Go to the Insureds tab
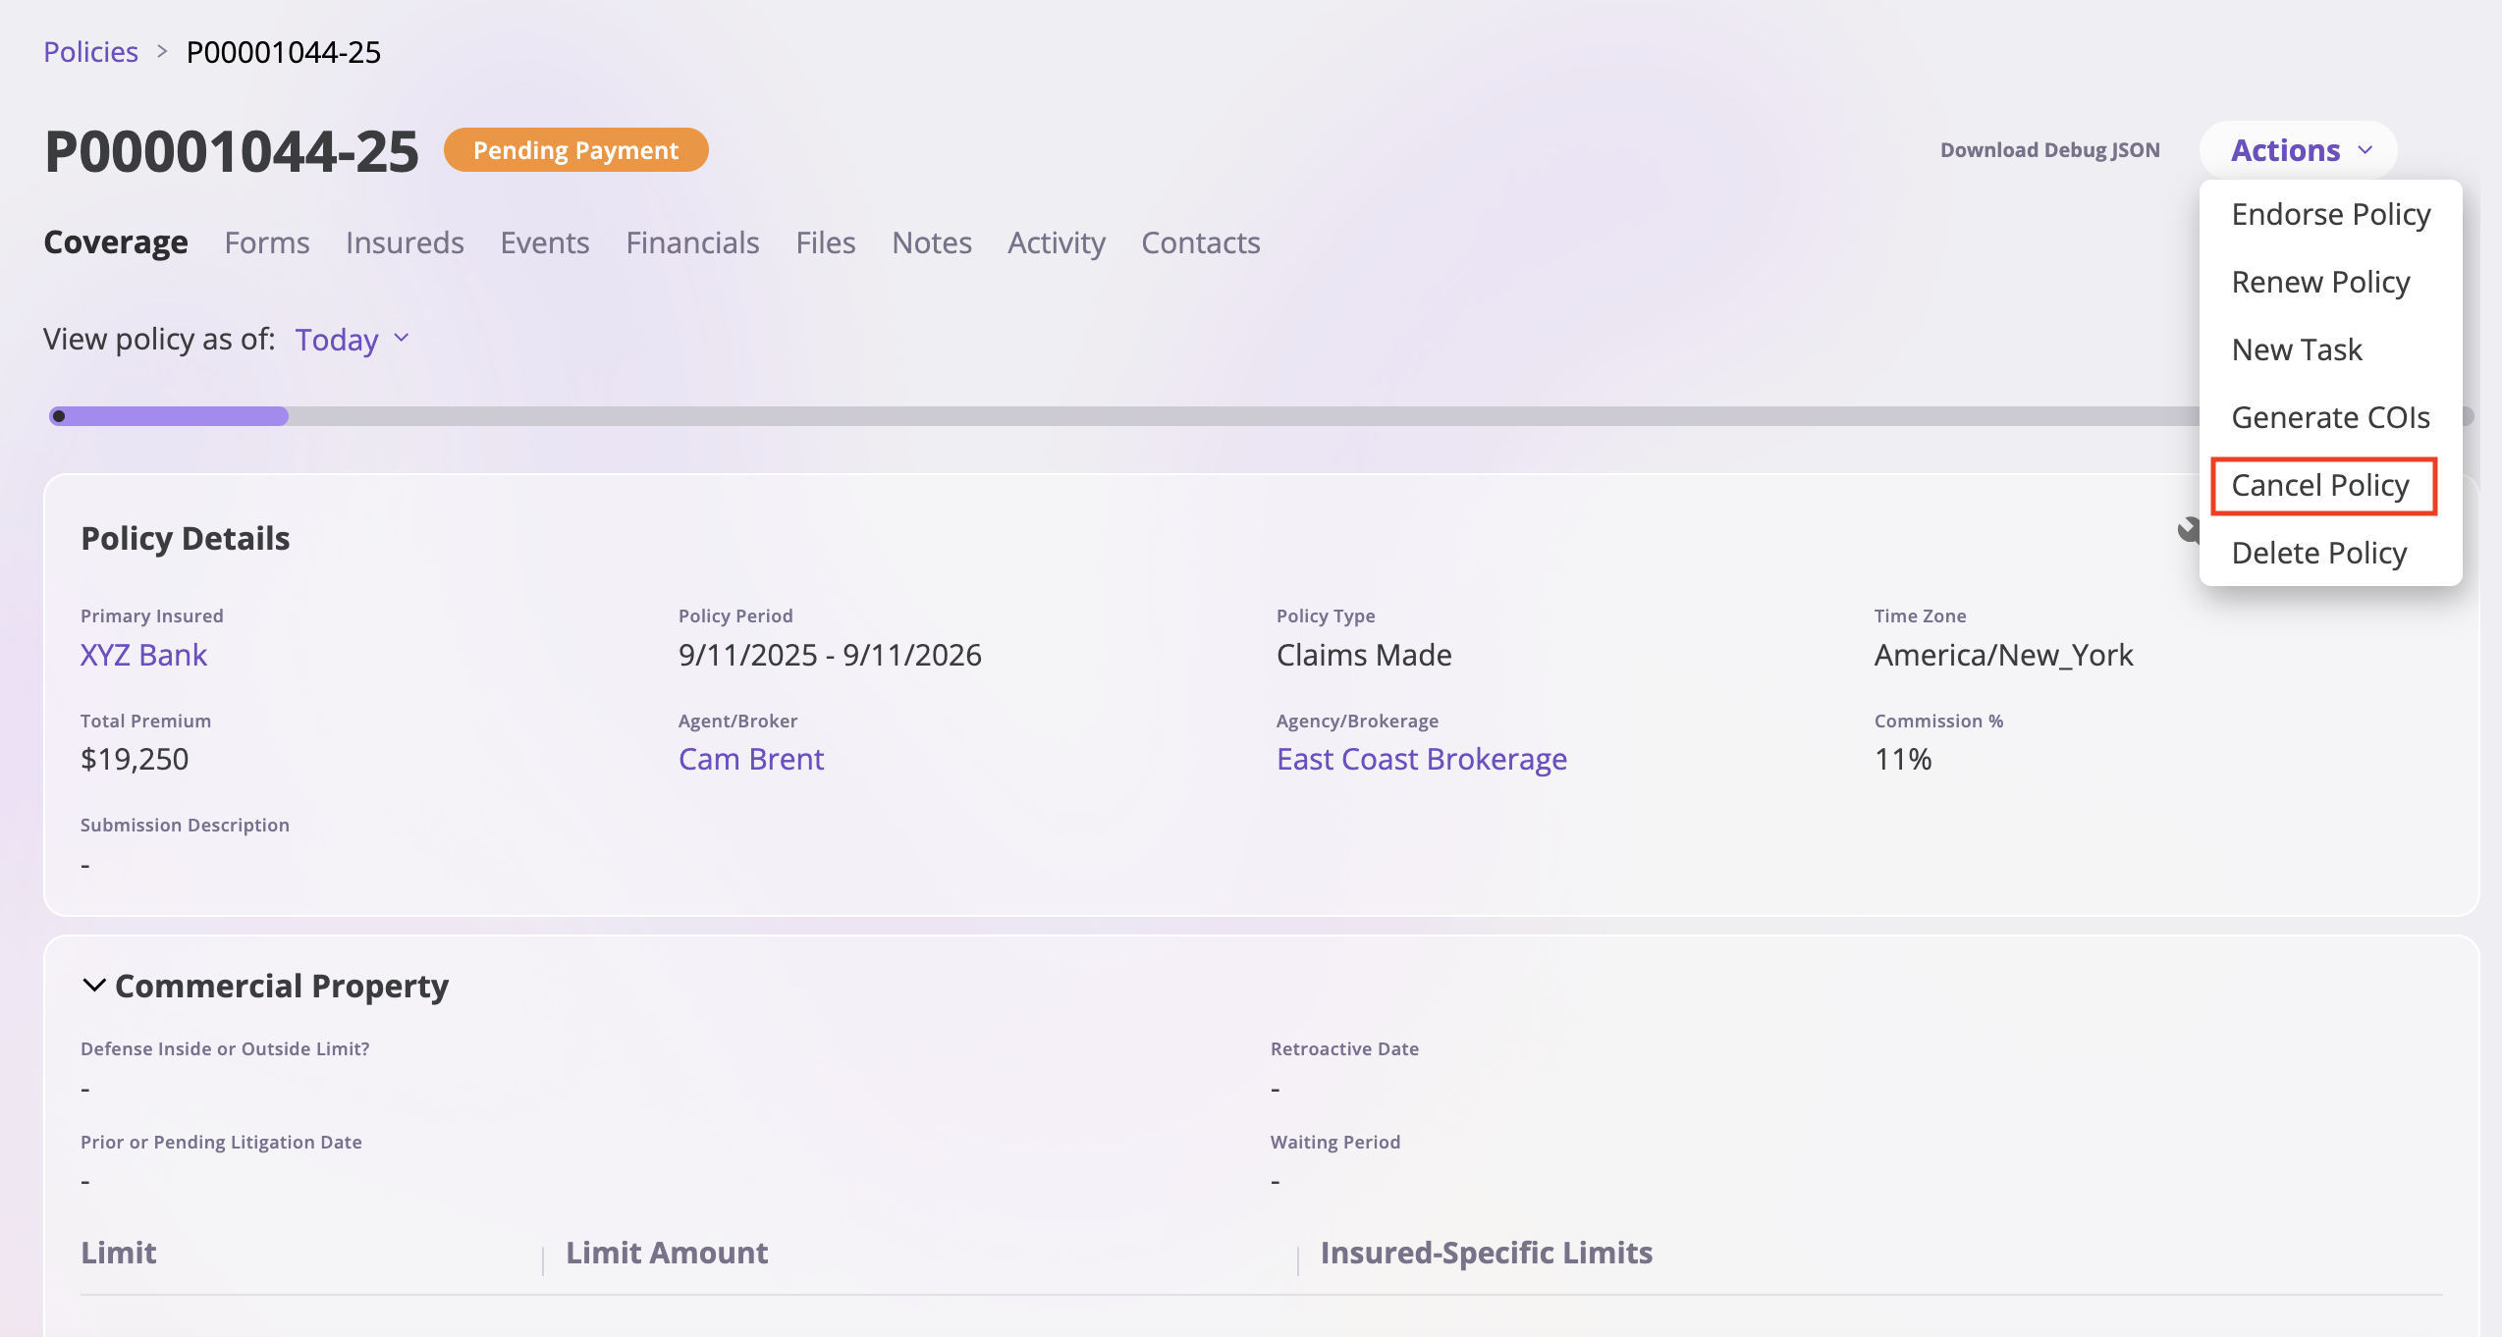Screen dimensions: 2502x1337 point(405,242)
